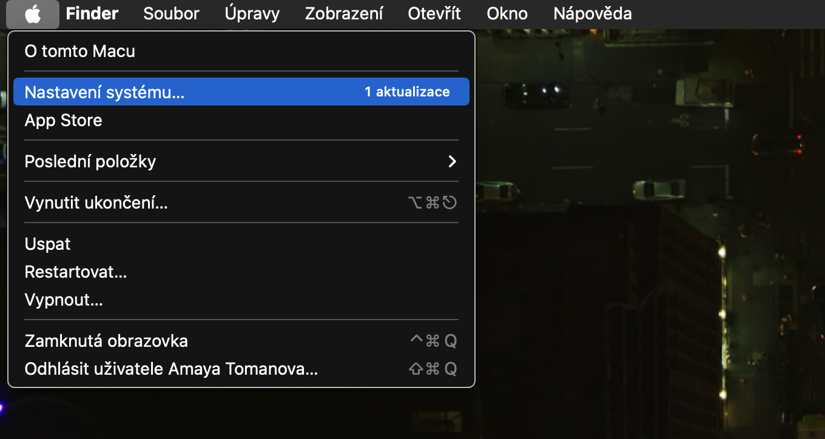Choose Restartovat option

pyautogui.click(x=241, y=272)
